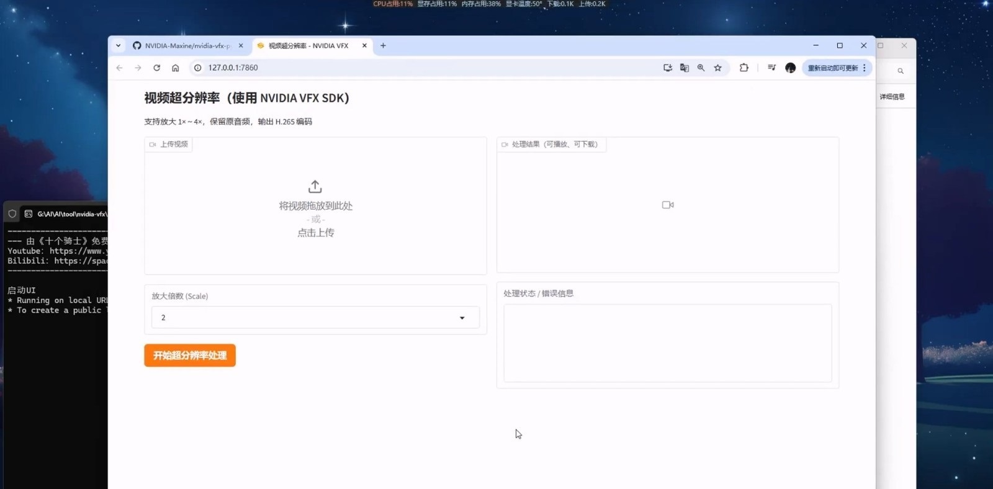Image resolution: width=993 pixels, height=489 pixels.
Task: Go to browser home page icon
Action: click(176, 68)
